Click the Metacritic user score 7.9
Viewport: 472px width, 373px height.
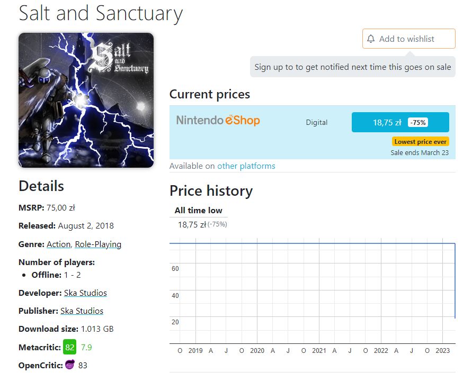pyautogui.click(x=86, y=347)
